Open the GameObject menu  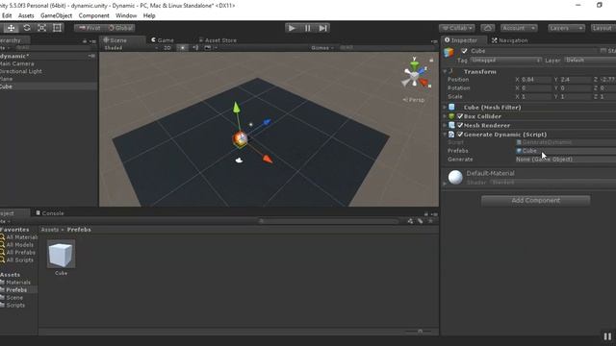pyautogui.click(x=56, y=15)
